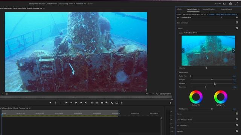The height and width of the screenshot is (135, 241).
Task: Toggle the HSL Secondary checkbox
Action: pos(237,125)
